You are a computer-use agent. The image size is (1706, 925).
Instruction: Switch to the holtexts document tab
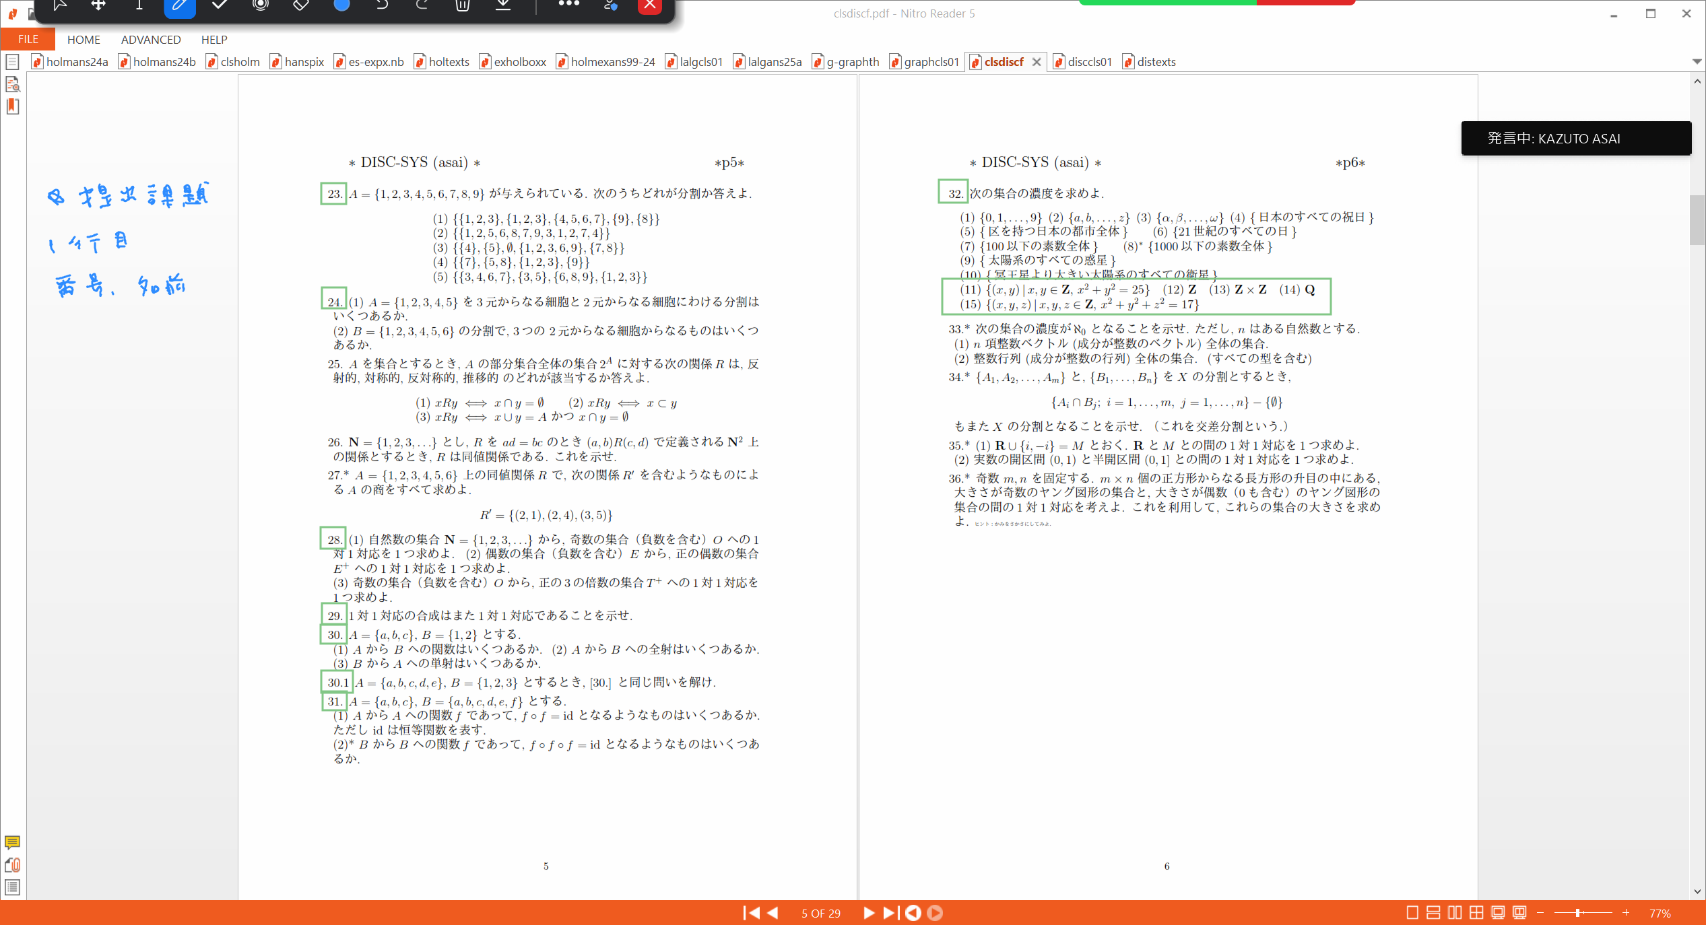tap(442, 62)
